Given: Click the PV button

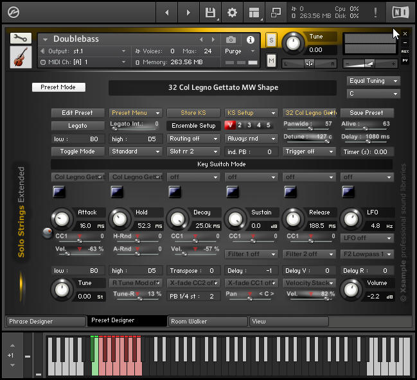Looking at the screenshot, I should coord(405,60).
